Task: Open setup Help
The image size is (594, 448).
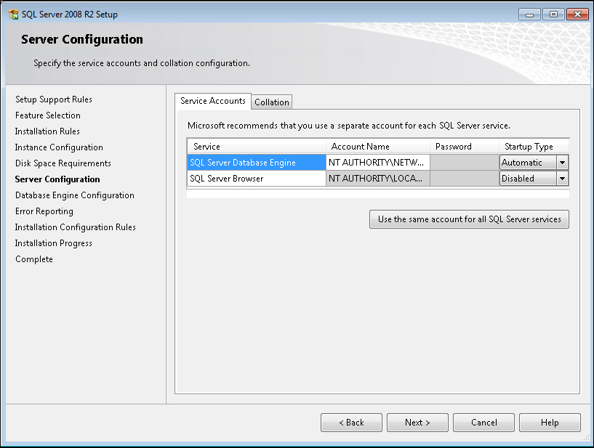Action: click(550, 423)
